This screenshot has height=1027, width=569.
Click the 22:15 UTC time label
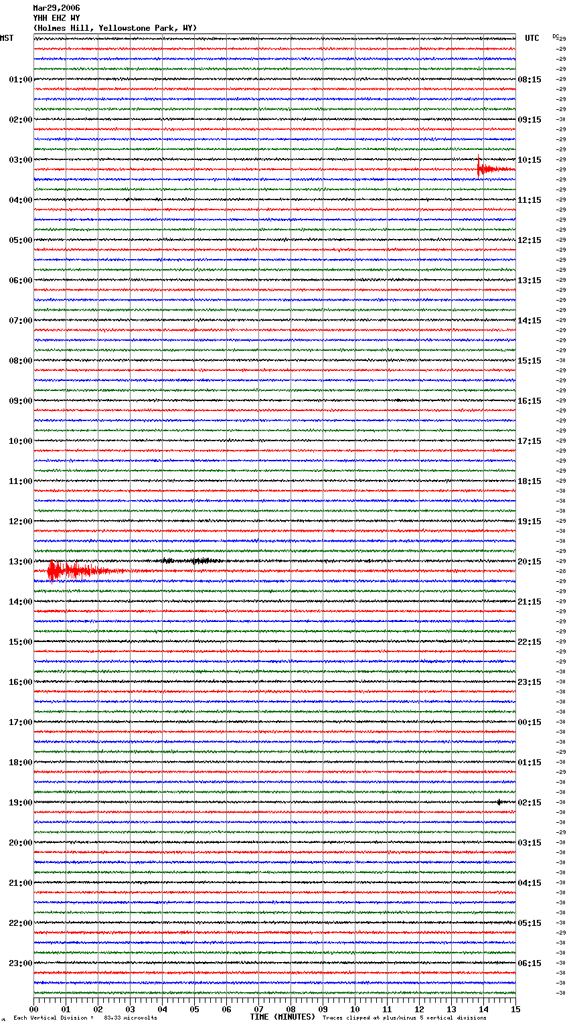pyautogui.click(x=530, y=642)
